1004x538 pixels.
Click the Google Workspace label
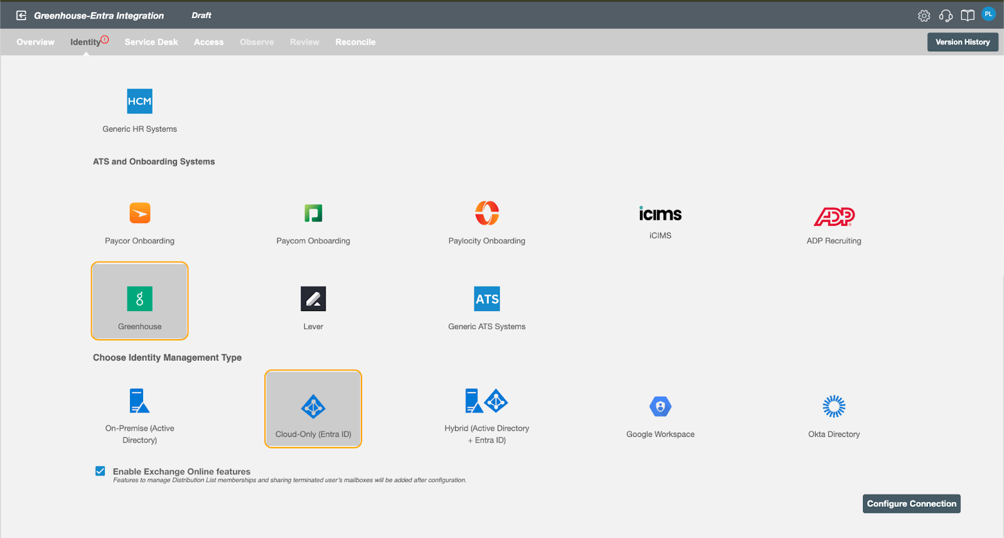(660, 434)
